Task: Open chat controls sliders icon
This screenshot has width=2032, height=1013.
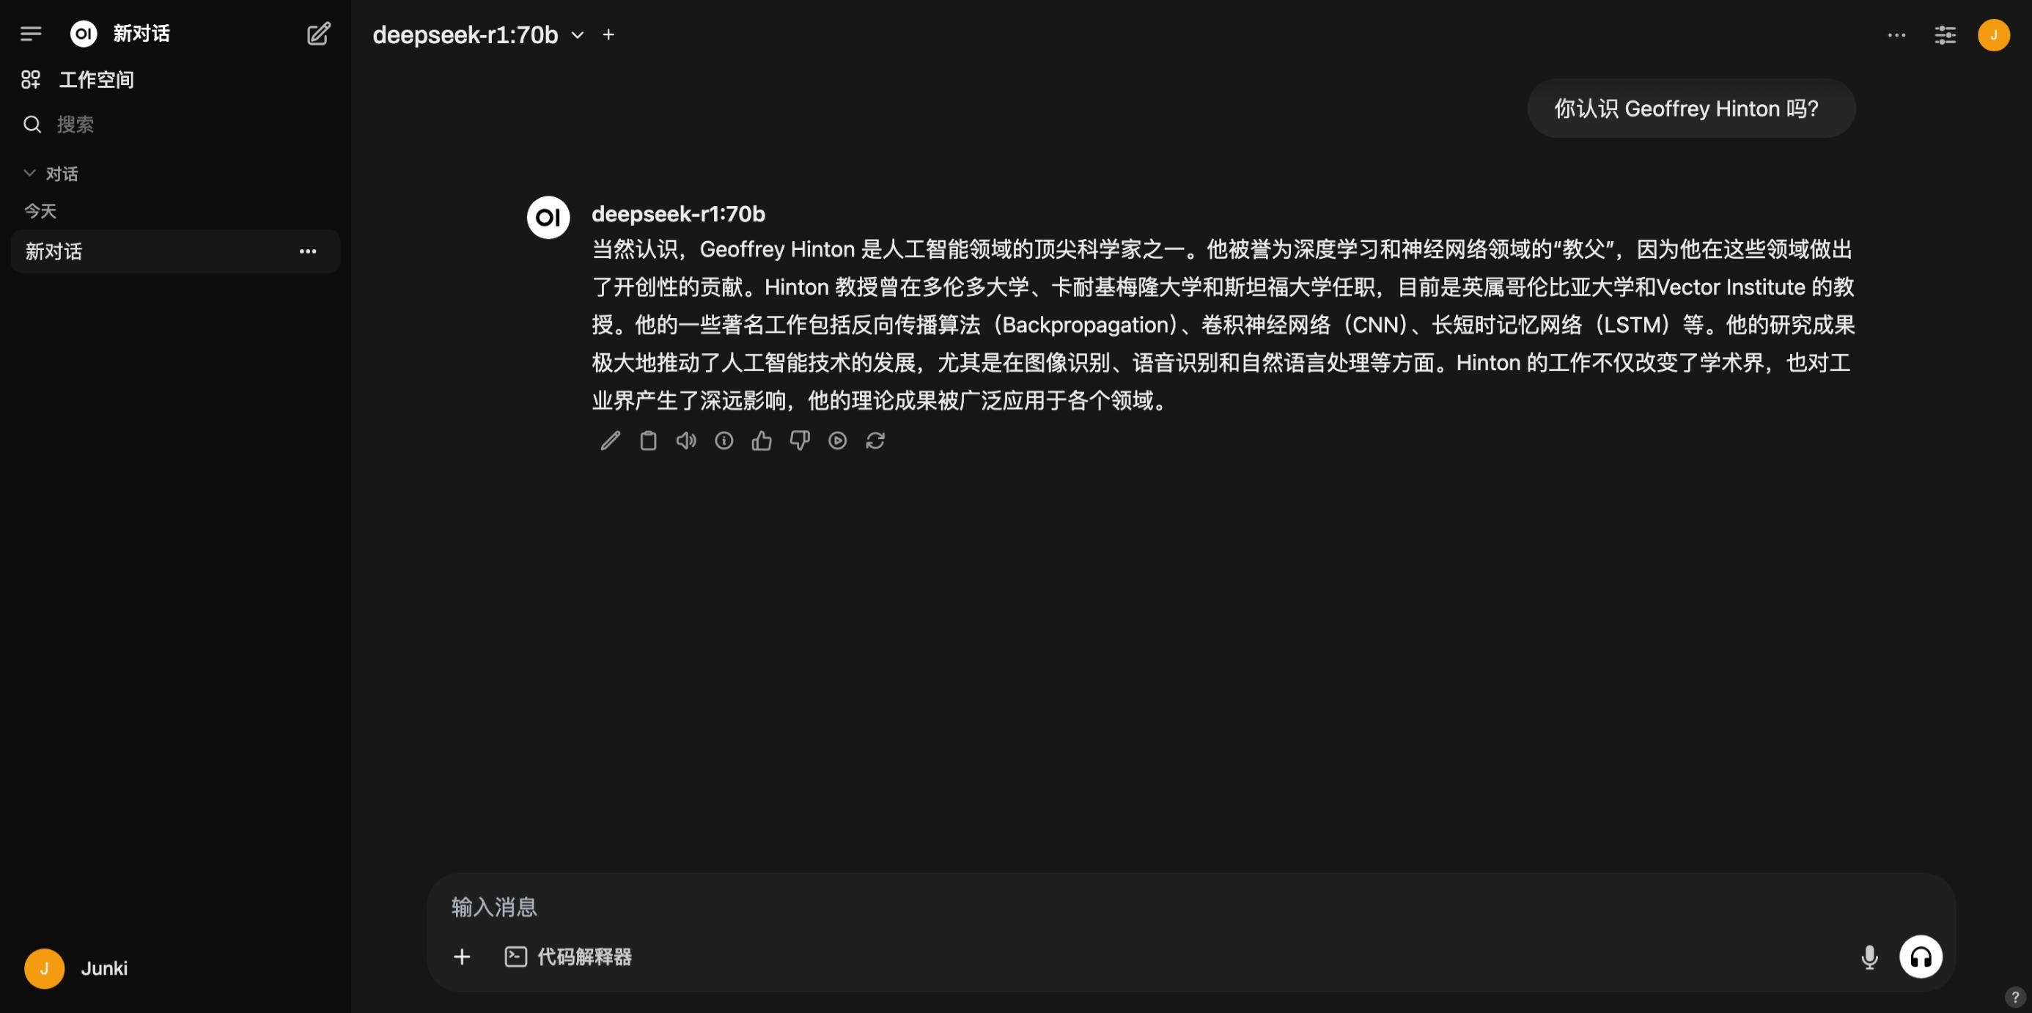Action: (1946, 34)
